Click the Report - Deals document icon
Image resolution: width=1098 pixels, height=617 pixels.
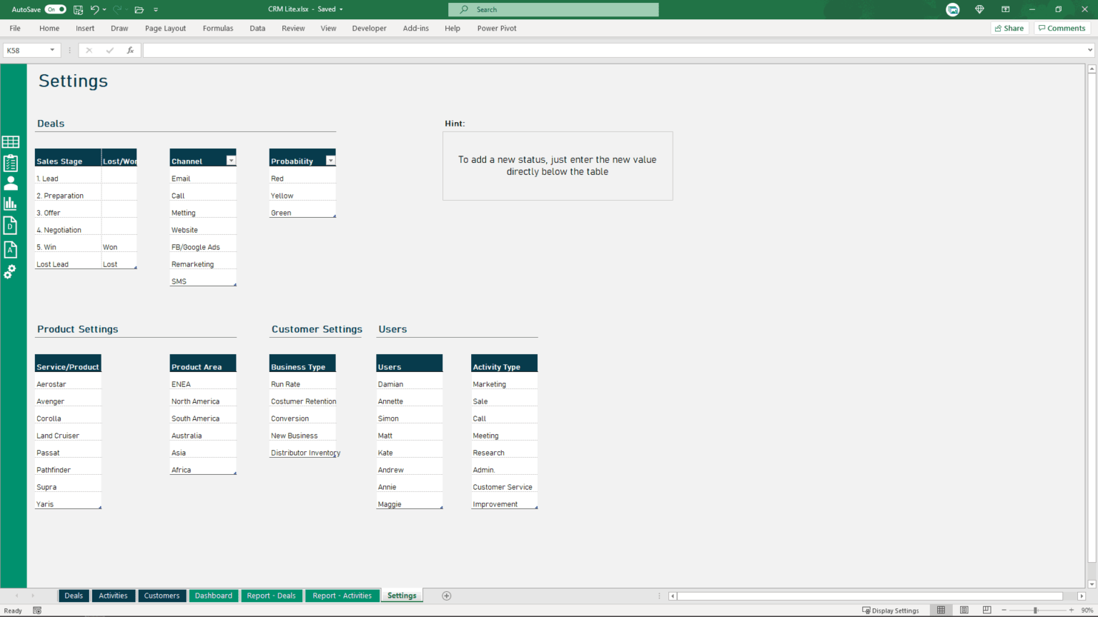coord(11,225)
